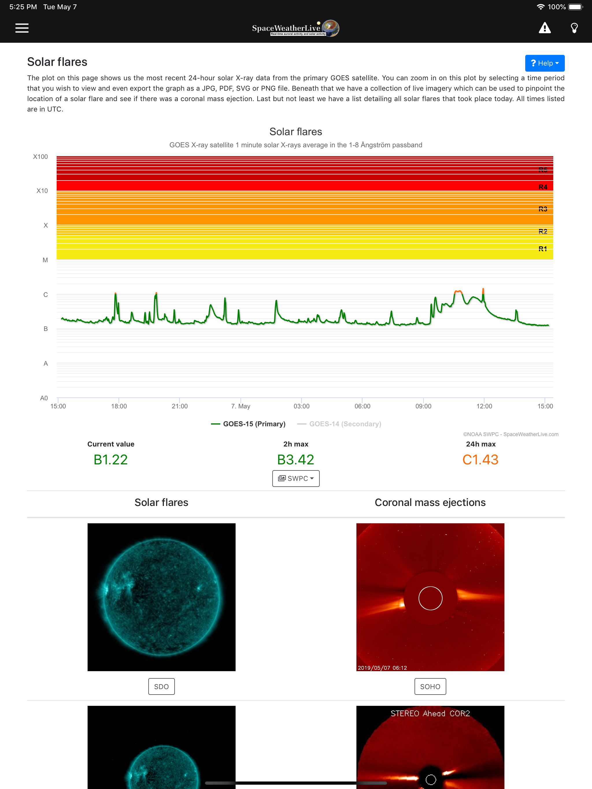This screenshot has height=789, width=592.
Task: Open the SOHO imagery page
Action: point(430,686)
